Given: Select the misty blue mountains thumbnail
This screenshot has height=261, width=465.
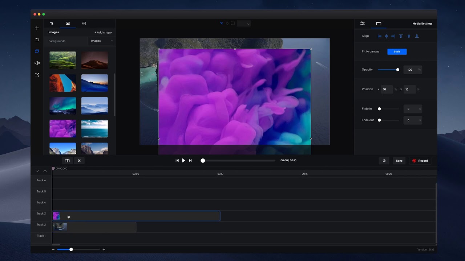Looking at the screenshot, I should coord(94,106).
